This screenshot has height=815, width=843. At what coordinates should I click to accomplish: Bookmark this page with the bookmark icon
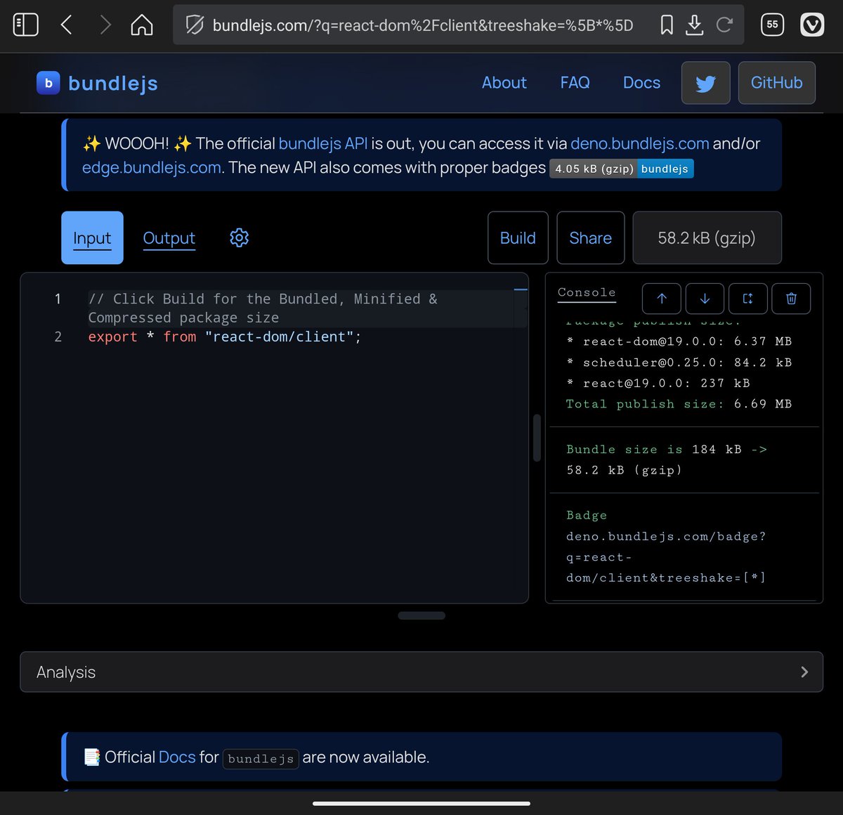coord(667,25)
